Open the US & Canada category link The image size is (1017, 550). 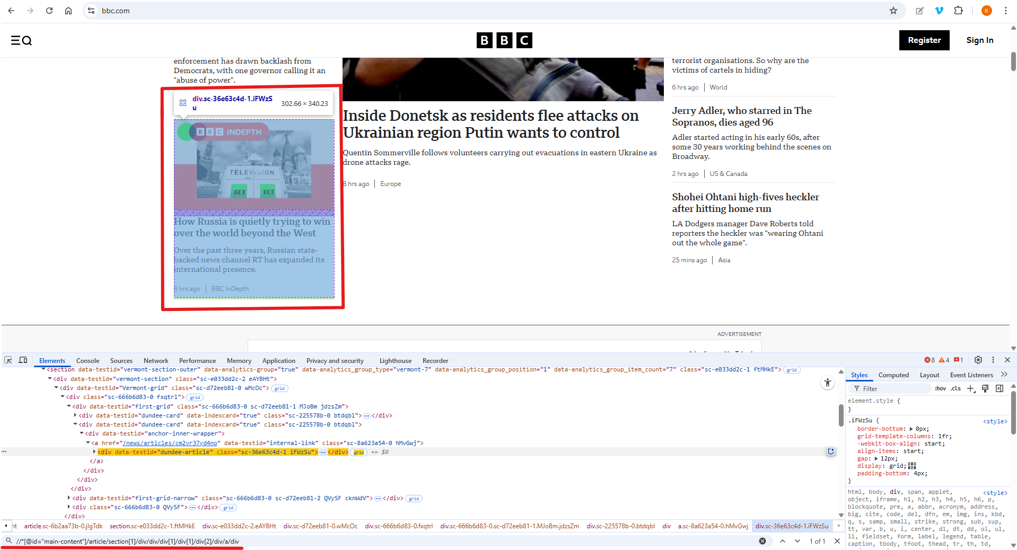coord(728,174)
